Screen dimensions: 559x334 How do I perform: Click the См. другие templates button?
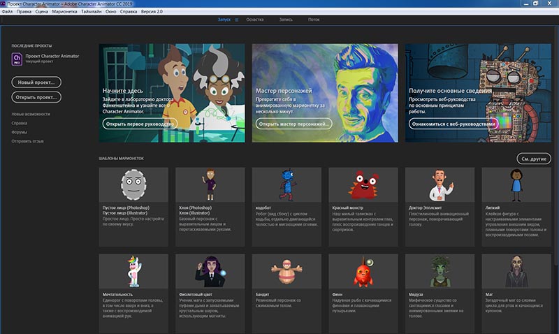[x=534, y=159]
